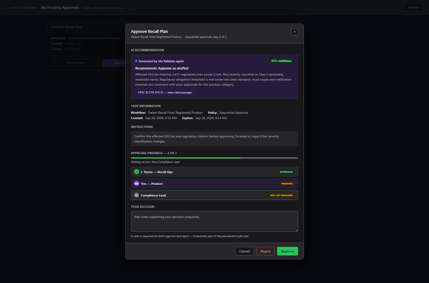Click the approval progress bar
The height and width of the screenshot is (283, 429).
click(x=214, y=158)
